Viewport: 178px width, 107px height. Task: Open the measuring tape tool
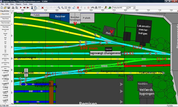point(106,8)
